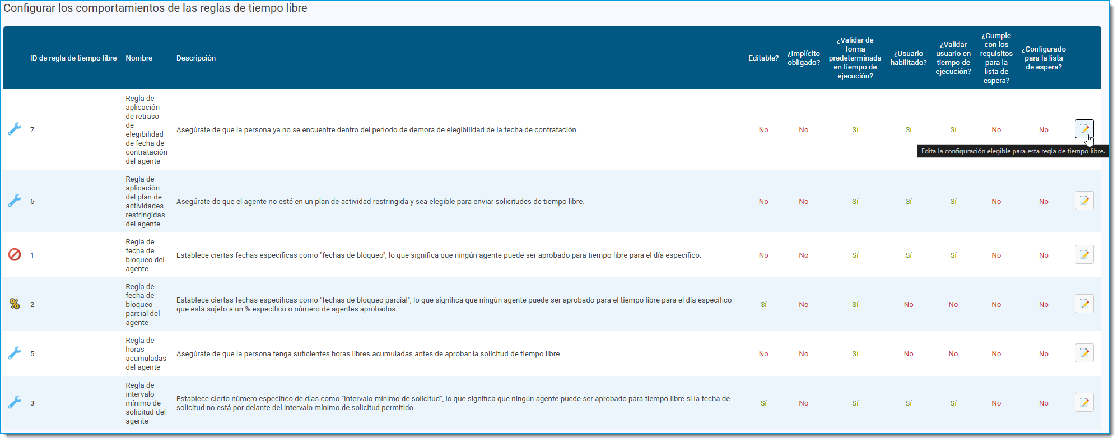Viewport: 1118px width, 442px height.
Task: Click '¿Usuario habilitado?' 'Sí' value in rule 1 row
Action: coord(909,255)
